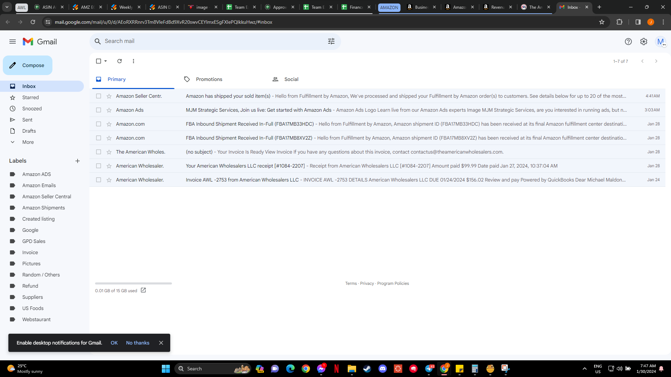Select the Amazon Ads email checkbox

click(x=99, y=110)
